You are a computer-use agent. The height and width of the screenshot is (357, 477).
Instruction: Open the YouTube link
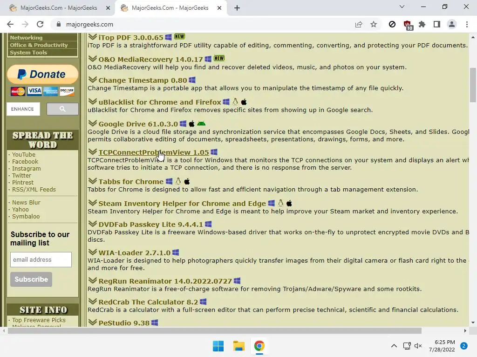(x=24, y=154)
